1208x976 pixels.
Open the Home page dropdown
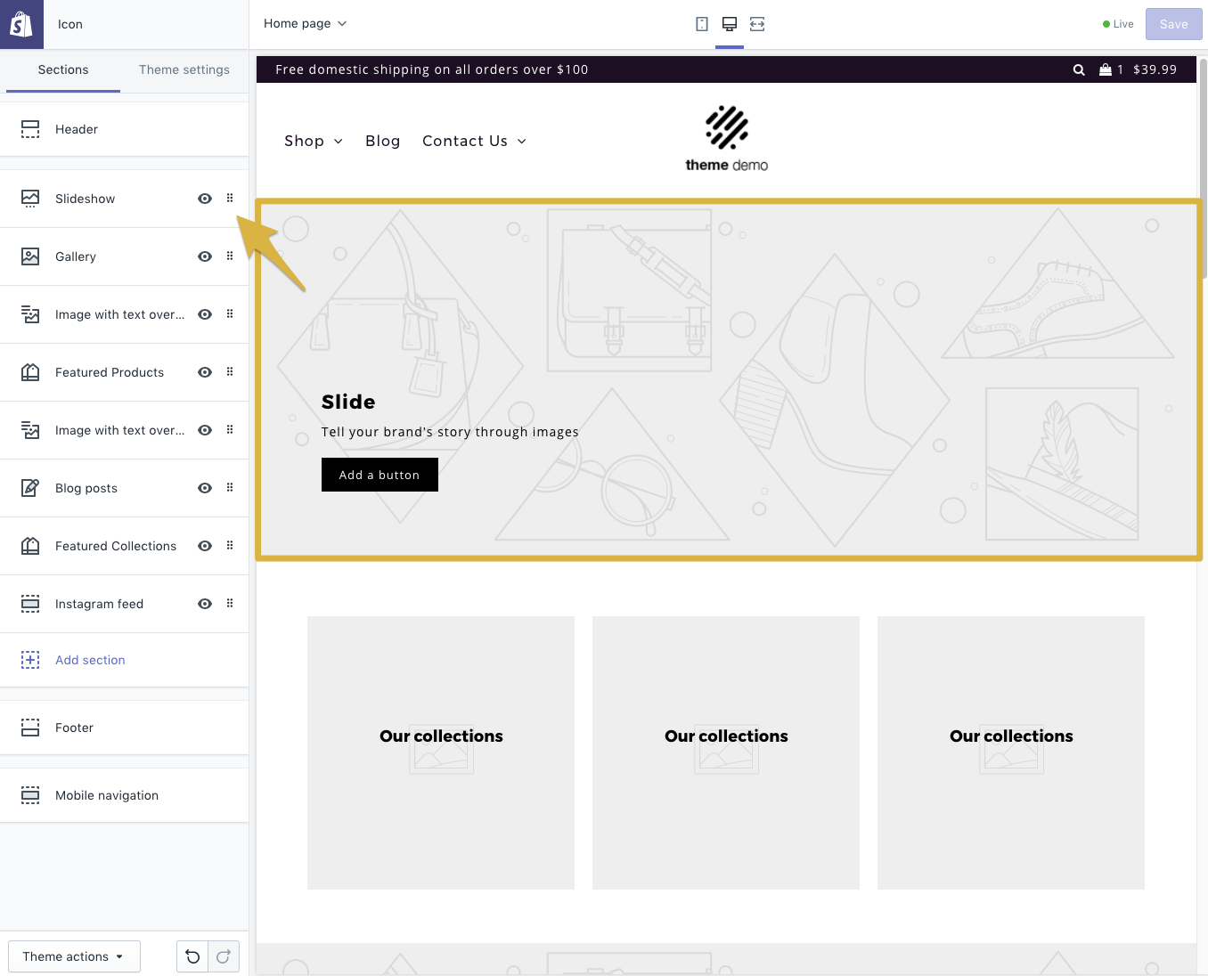click(x=305, y=24)
